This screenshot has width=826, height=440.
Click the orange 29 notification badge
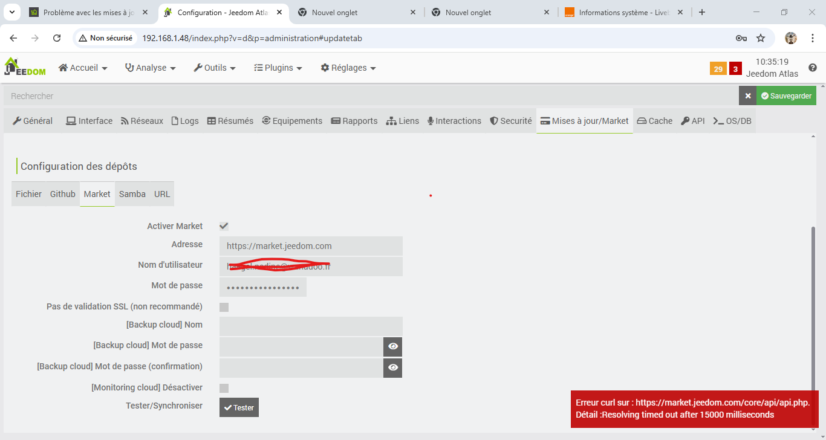(718, 69)
